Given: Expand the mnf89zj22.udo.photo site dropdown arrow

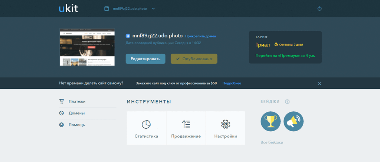Looking at the screenshot, I should (153, 9).
